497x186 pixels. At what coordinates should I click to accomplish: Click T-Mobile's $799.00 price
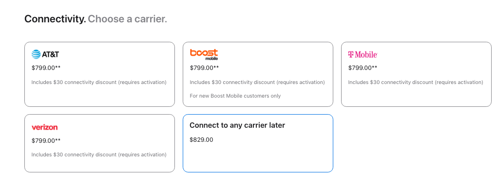363,68
